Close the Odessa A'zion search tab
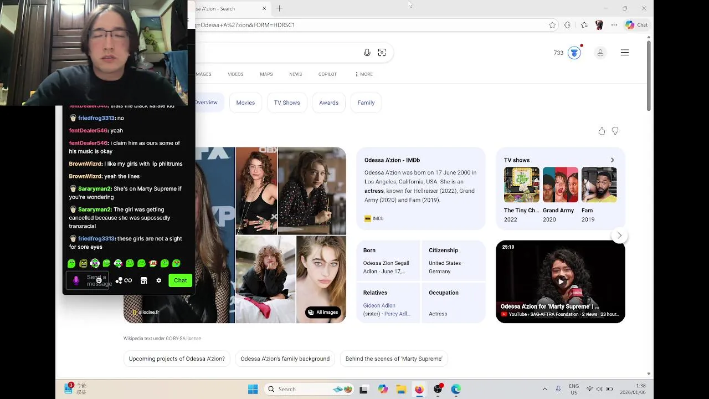709x399 pixels. 264,8
